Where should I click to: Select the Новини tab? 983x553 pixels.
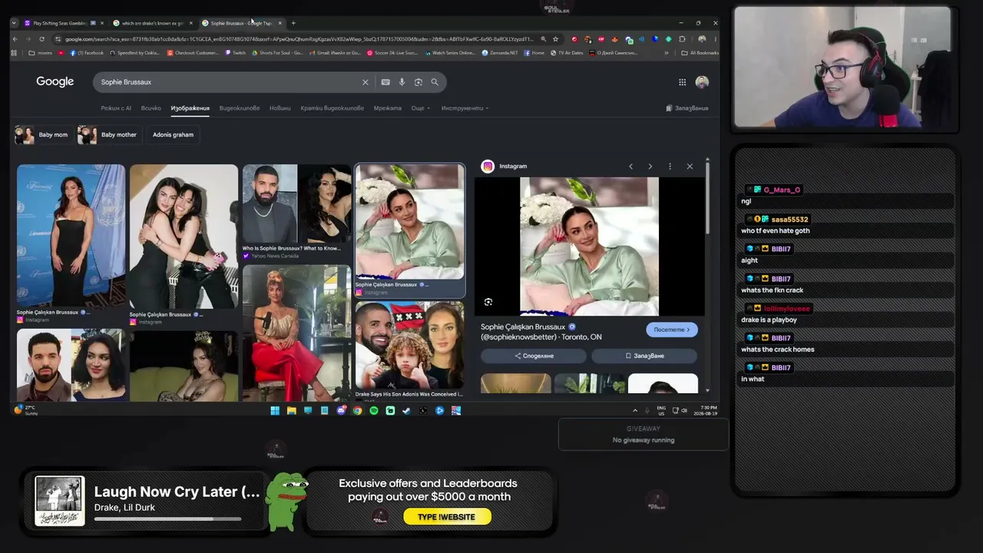pos(280,108)
